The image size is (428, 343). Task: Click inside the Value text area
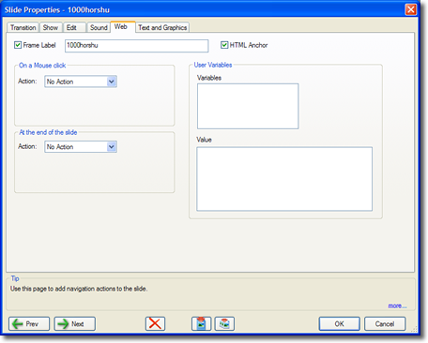coord(284,179)
